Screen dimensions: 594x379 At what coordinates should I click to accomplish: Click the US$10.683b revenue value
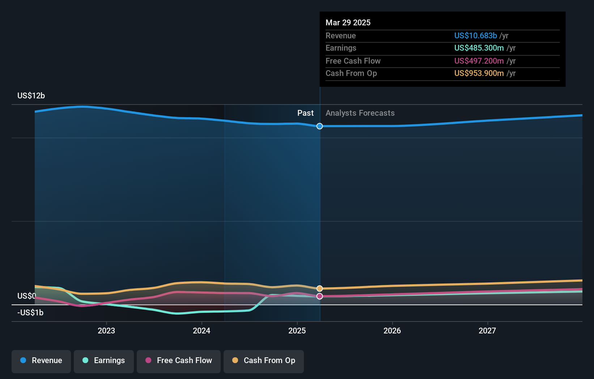[x=475, y=36]
